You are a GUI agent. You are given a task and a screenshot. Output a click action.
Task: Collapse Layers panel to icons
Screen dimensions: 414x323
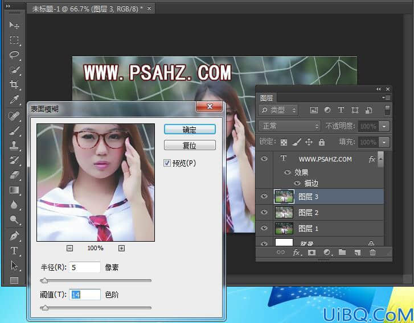click(379, 89)
